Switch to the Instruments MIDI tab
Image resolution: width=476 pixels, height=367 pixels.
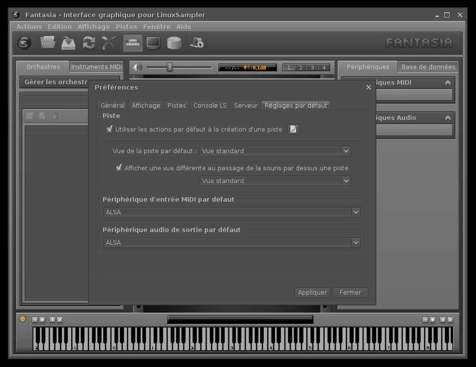[97, 67]
